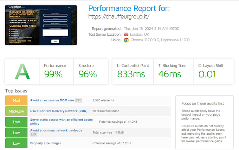Click the 'Using:' label

coord(116,40)
